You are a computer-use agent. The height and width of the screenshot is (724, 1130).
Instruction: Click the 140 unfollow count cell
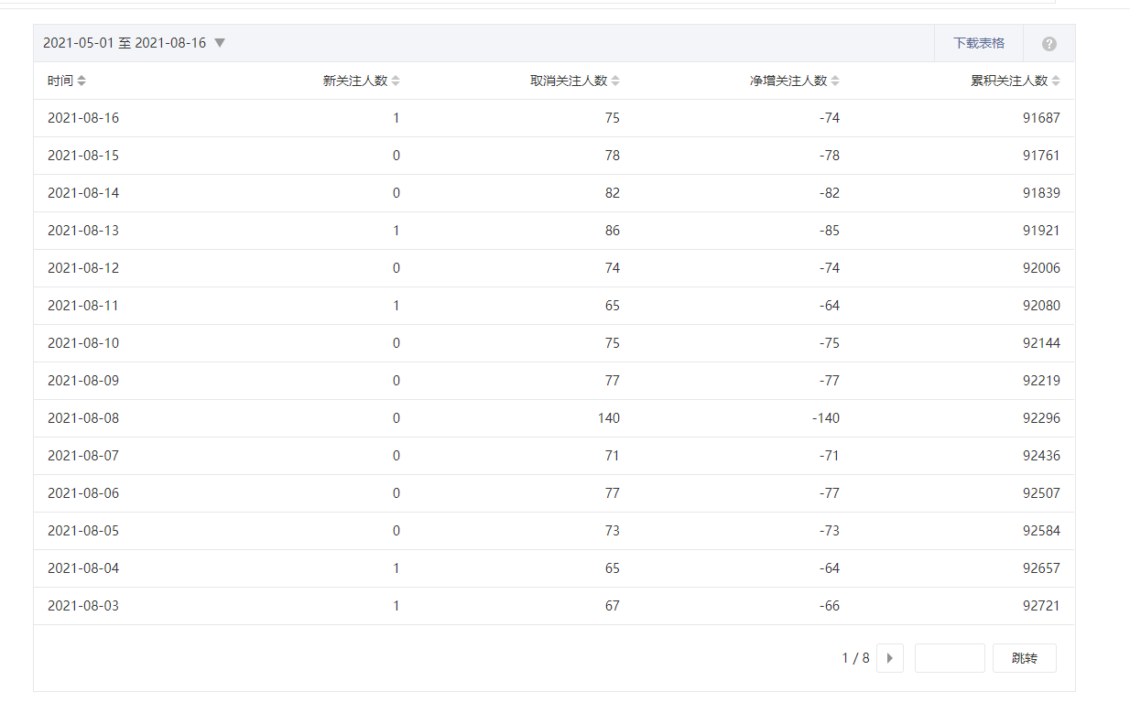click(608, 418)
